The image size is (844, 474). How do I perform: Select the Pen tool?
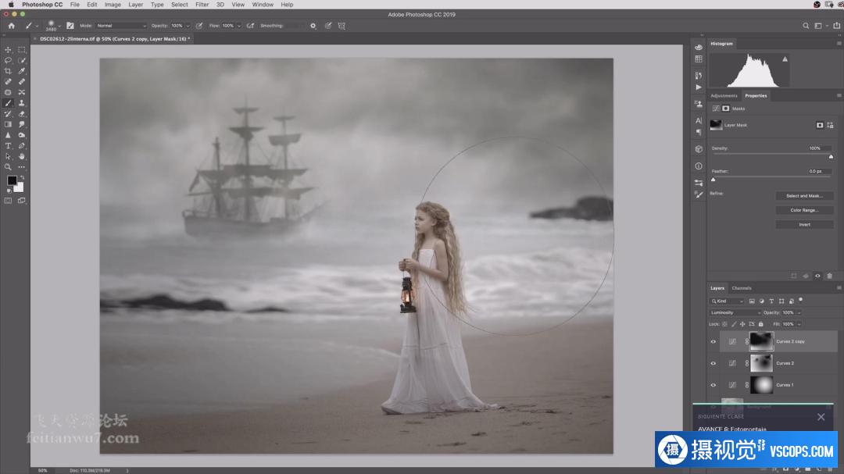click(22, 146)
